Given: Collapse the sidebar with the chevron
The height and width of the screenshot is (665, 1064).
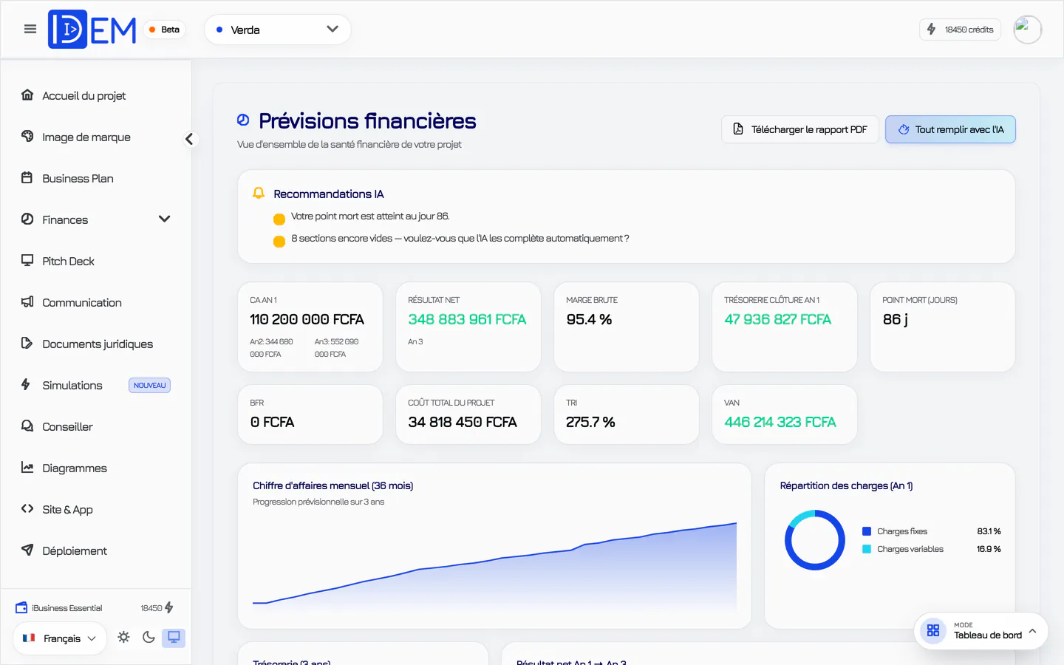Looking at the screenshot, I should pos(190,139).
